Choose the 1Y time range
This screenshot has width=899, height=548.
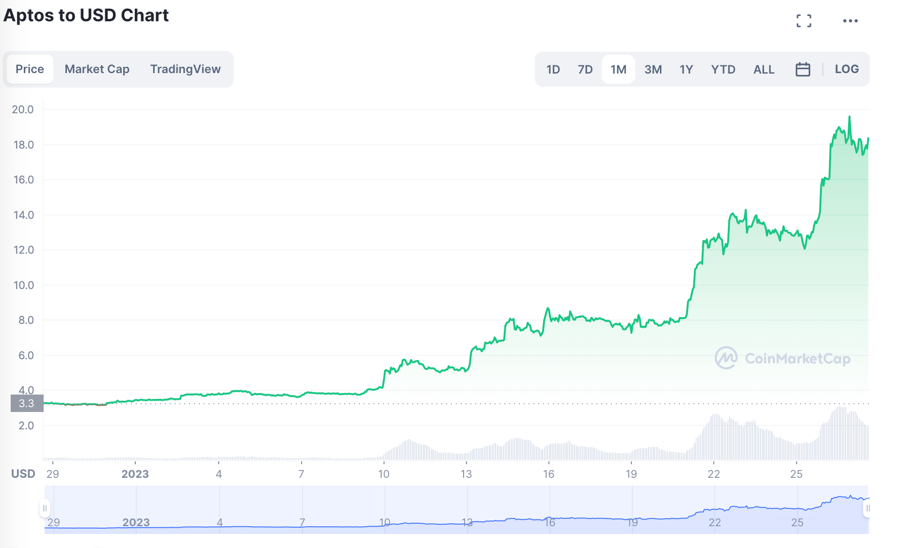[x=686, y=69]
